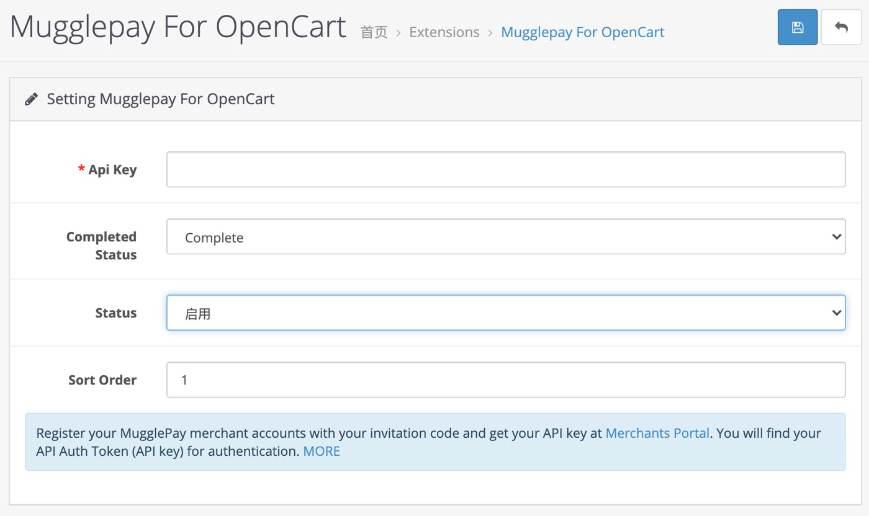The height and width of the screenshot is (516, 869).
Task: Open the Merchants Portal link
Action: (657, 433)
